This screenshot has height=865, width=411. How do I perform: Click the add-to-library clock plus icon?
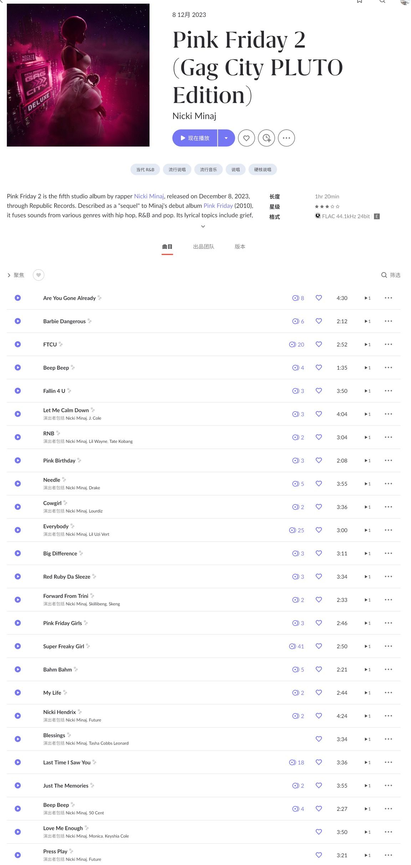tap(267, 138)
